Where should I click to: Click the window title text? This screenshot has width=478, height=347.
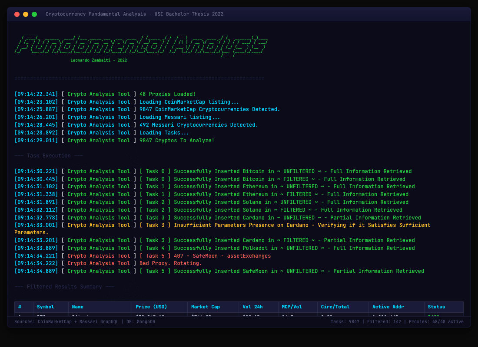pos(134,14)
